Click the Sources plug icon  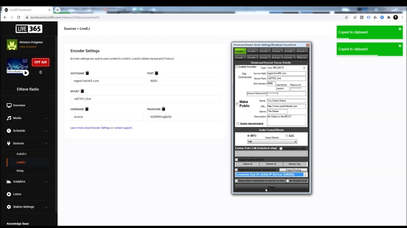pos(9,143)
